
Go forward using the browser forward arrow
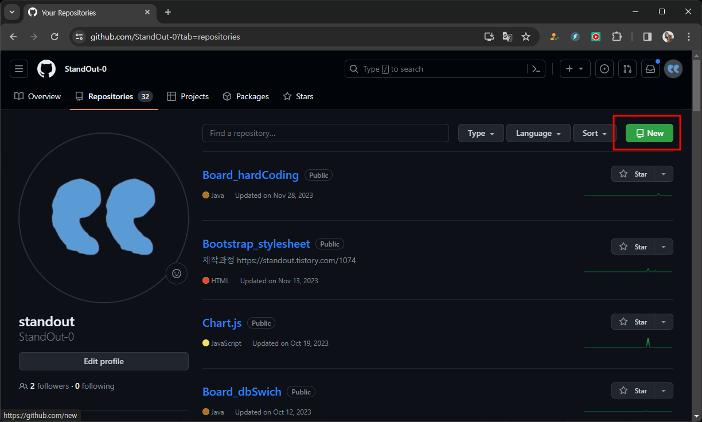point(34,37)
